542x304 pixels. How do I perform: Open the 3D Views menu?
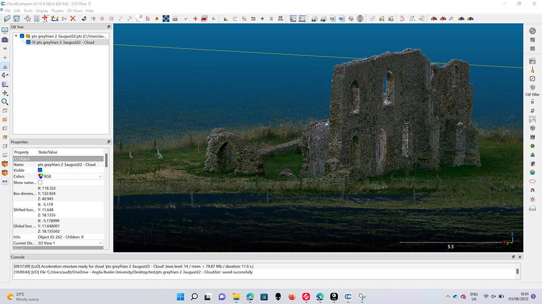[75, 11]
